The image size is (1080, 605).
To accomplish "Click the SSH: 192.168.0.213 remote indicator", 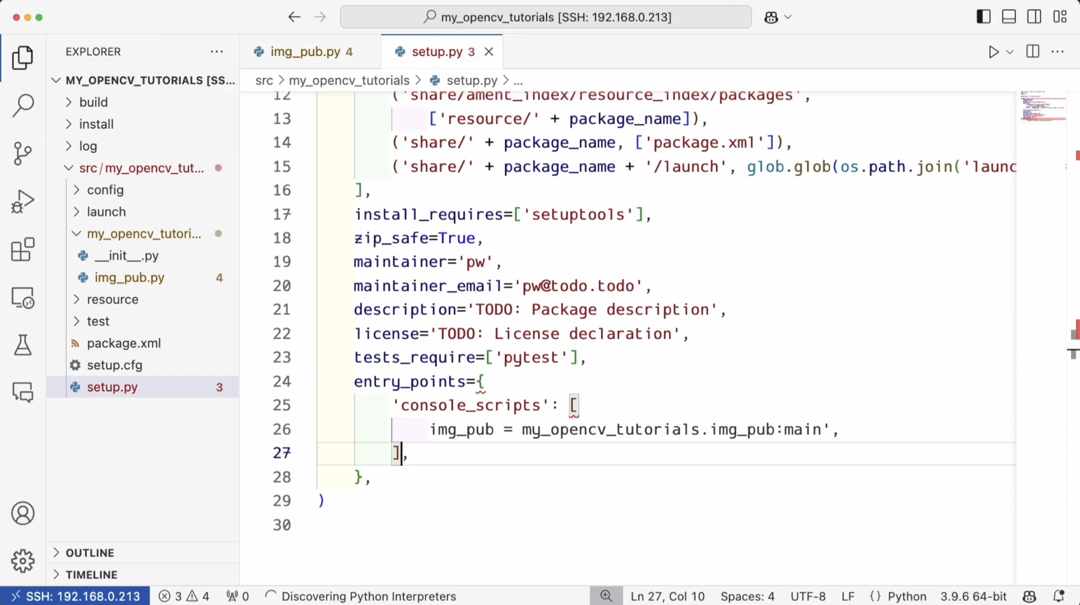I will click(x=75, y=596).
